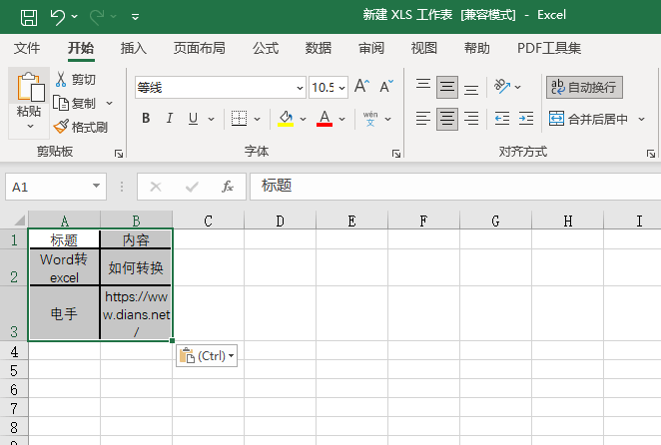Open the 剪贴板 dialog launcher
Viewport: 661px width, 445px height.
coord(119,154)
